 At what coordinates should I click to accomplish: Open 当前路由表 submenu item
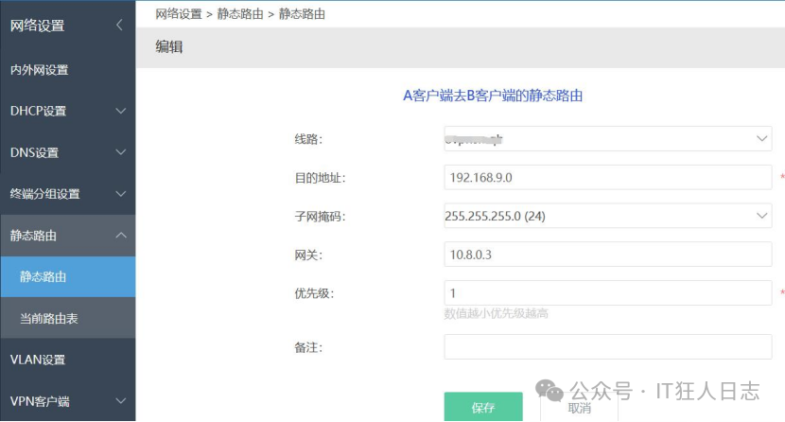(67, 318)
